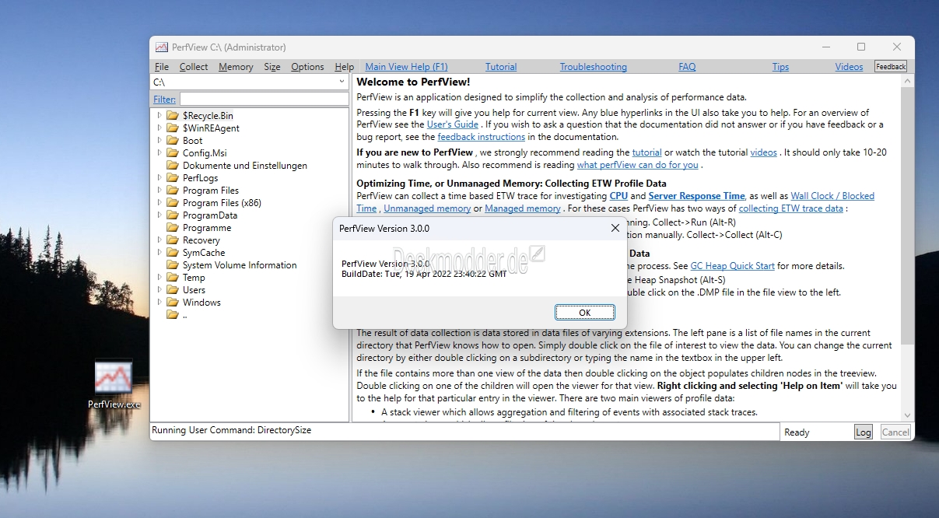
Task: Click the Program Files folder icon
Action: 173,191
